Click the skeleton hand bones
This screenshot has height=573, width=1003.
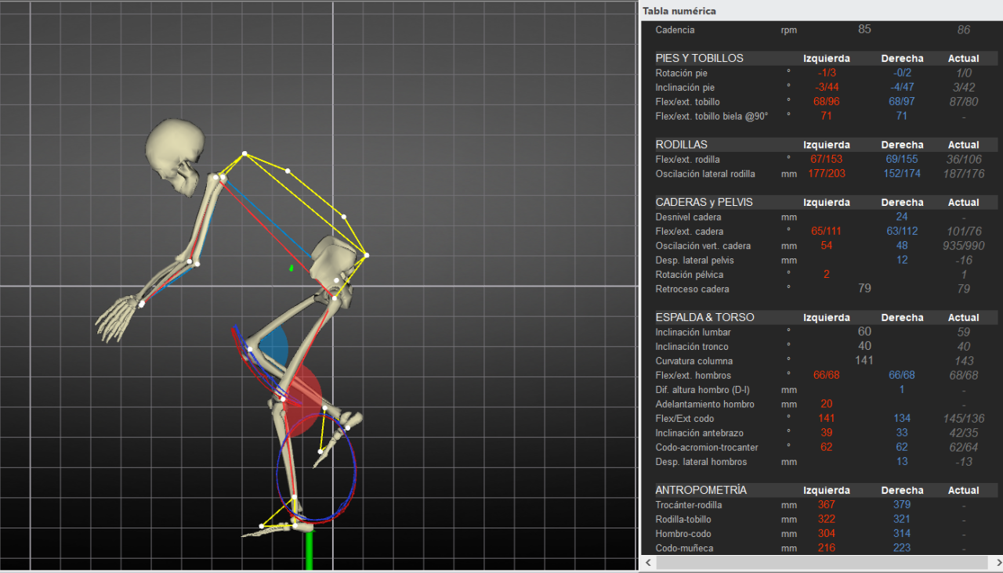pyautogui.click(x=116, y=317)
